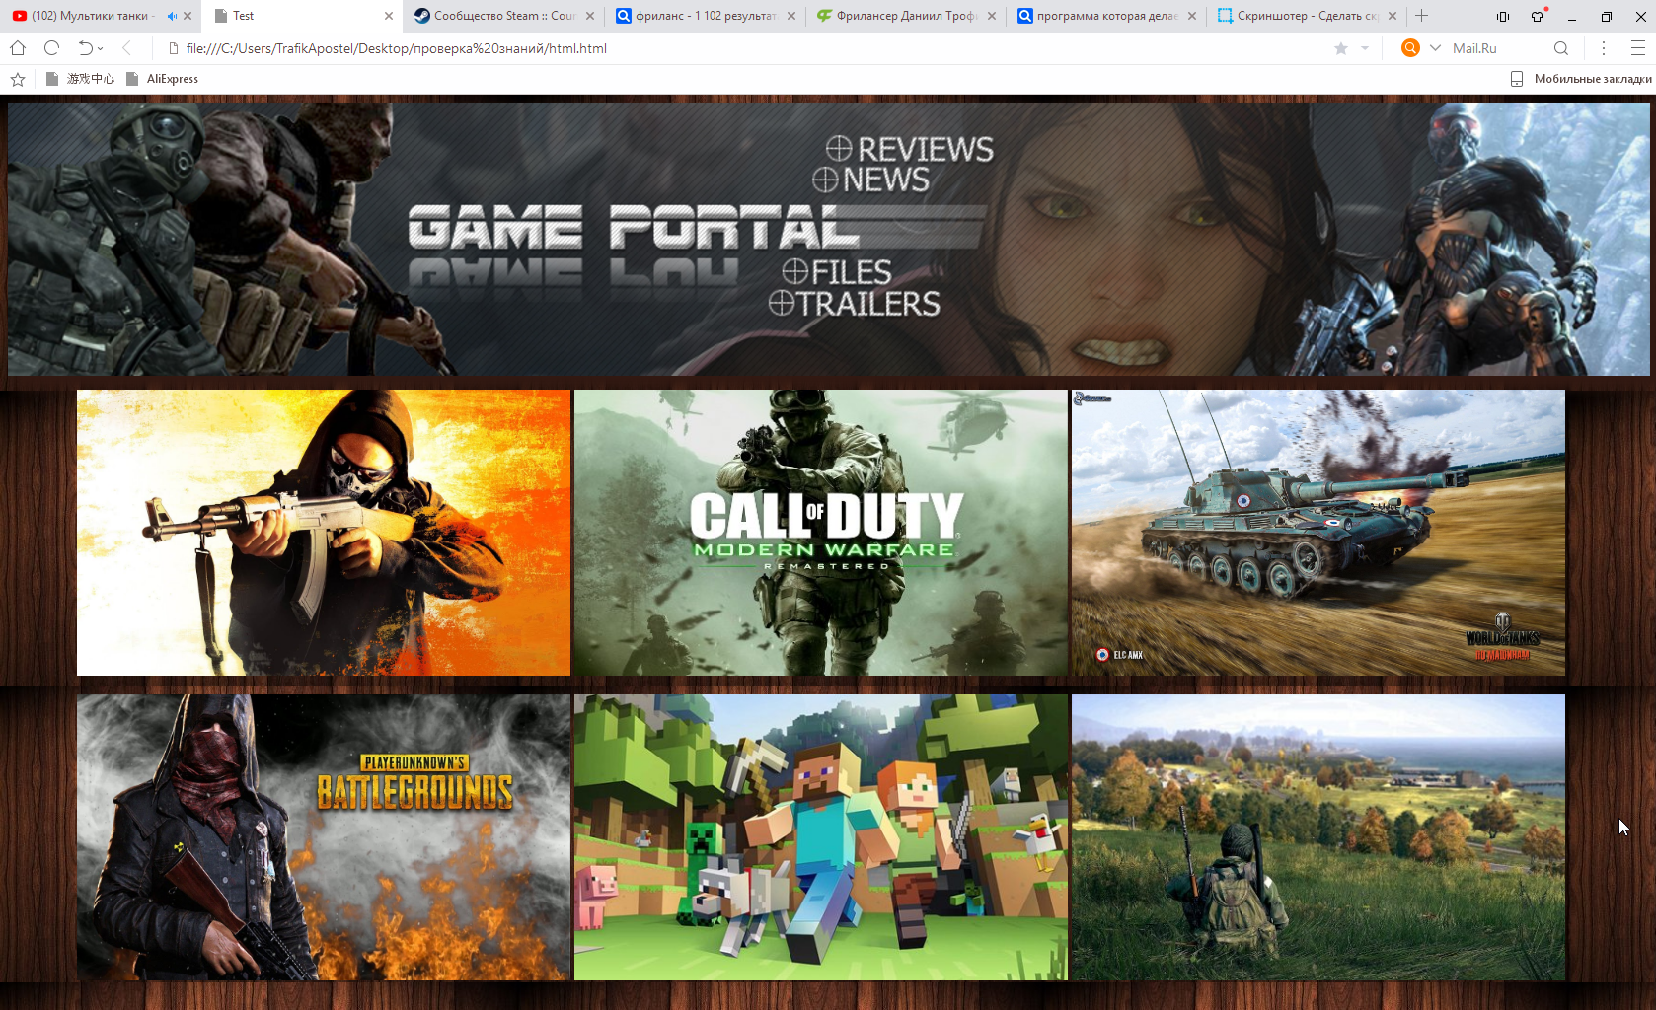Click REVIEWS in the Game Portal banner
The image size is (1656, 1010).
(x=910, y=149)
